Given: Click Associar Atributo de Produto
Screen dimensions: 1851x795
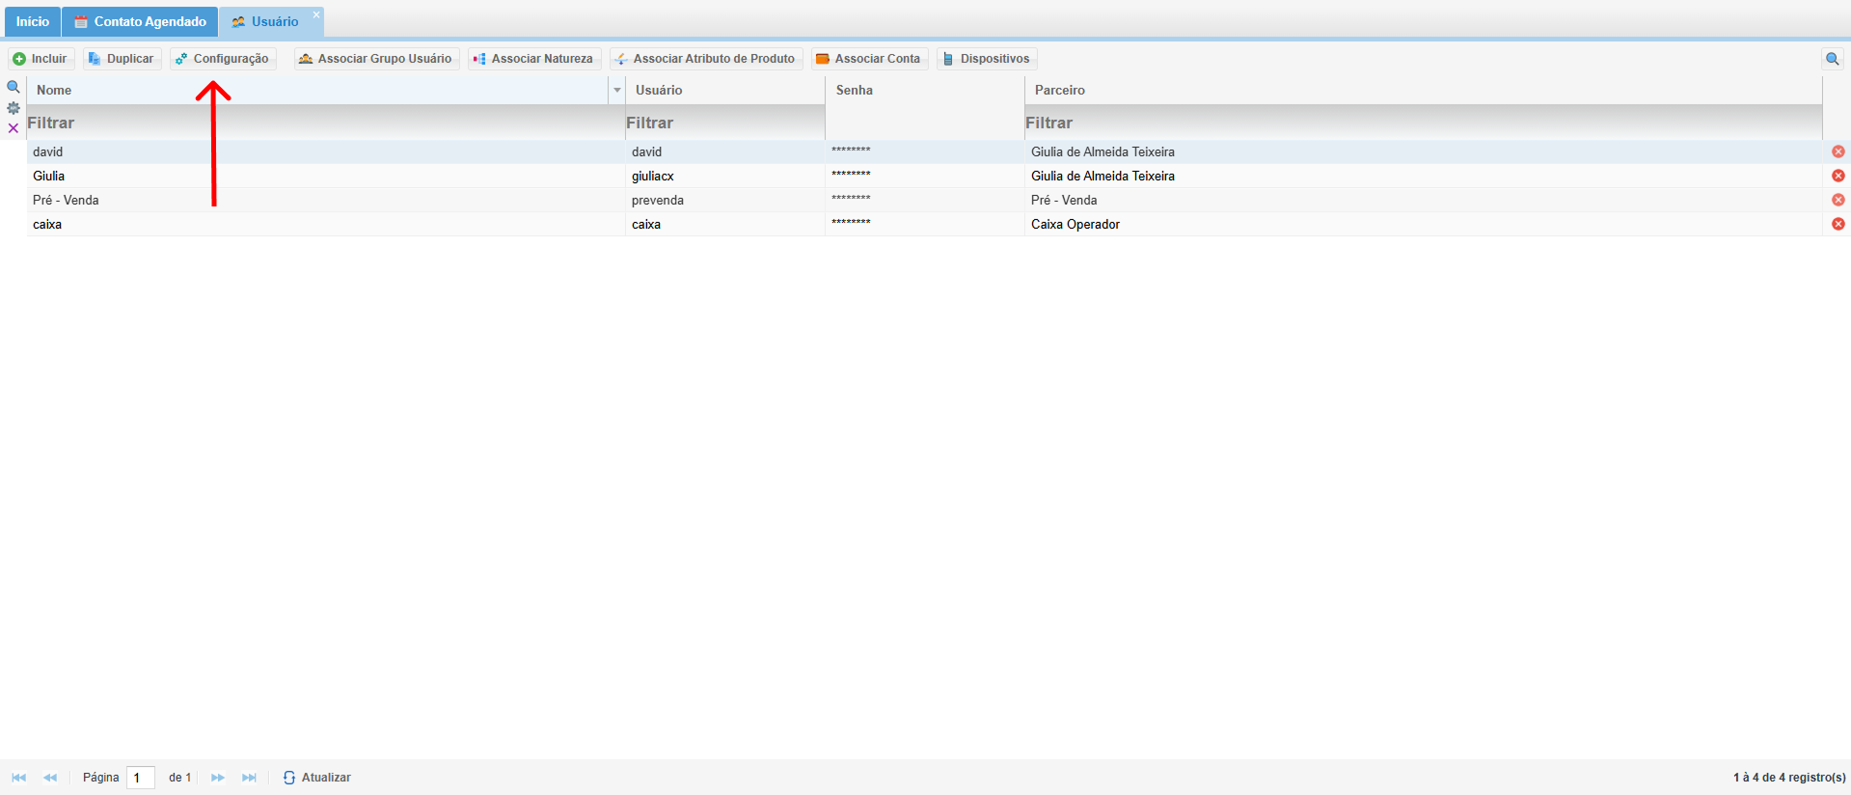Looking at the screenshot, I should point(706,59).
